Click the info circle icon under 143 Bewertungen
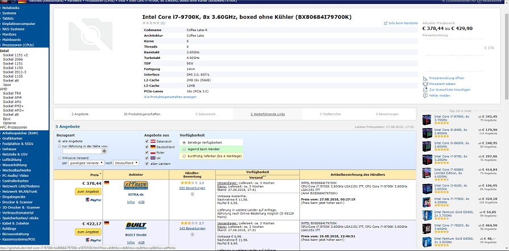Image resolution: width=509 pixels, height=251 pixels. [192, 234]
